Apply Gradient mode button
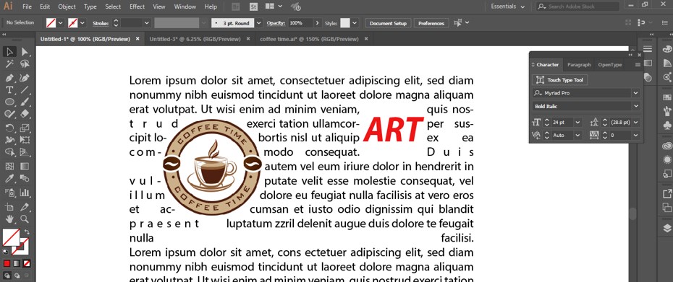Image resolution: width=673 pixels, height=282 pixels. (x=17, y=263)
